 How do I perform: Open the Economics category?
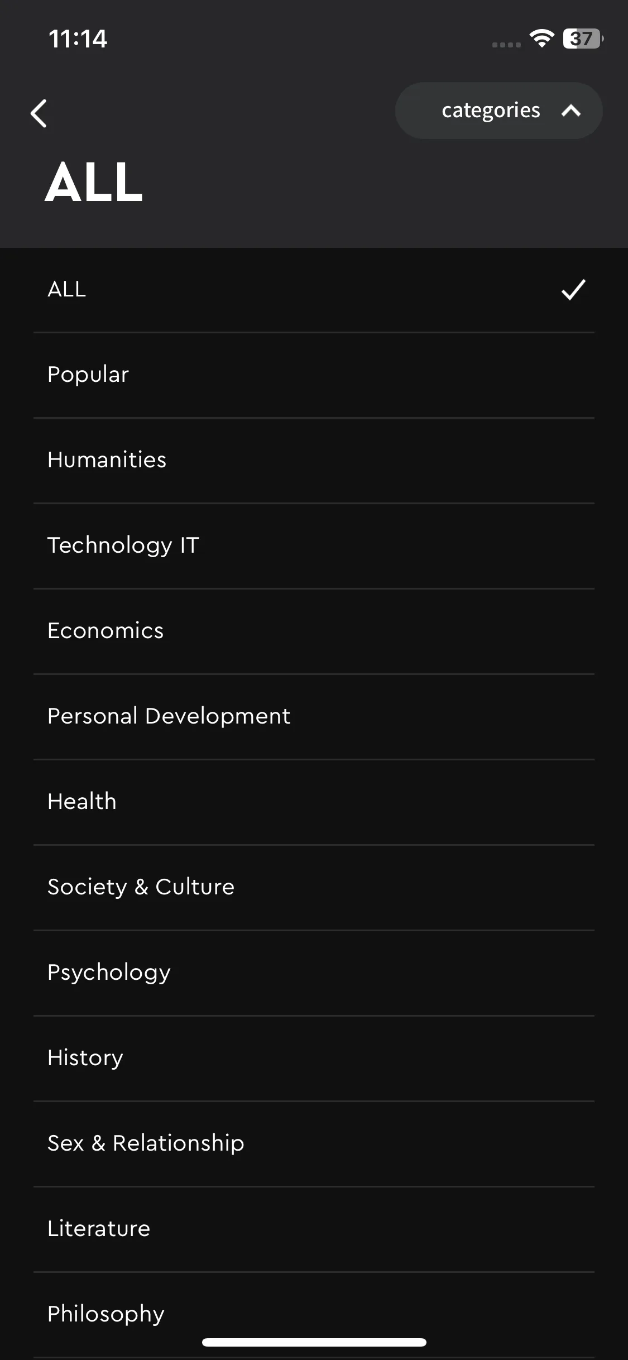pyautogui.click(x=314, y=631)
